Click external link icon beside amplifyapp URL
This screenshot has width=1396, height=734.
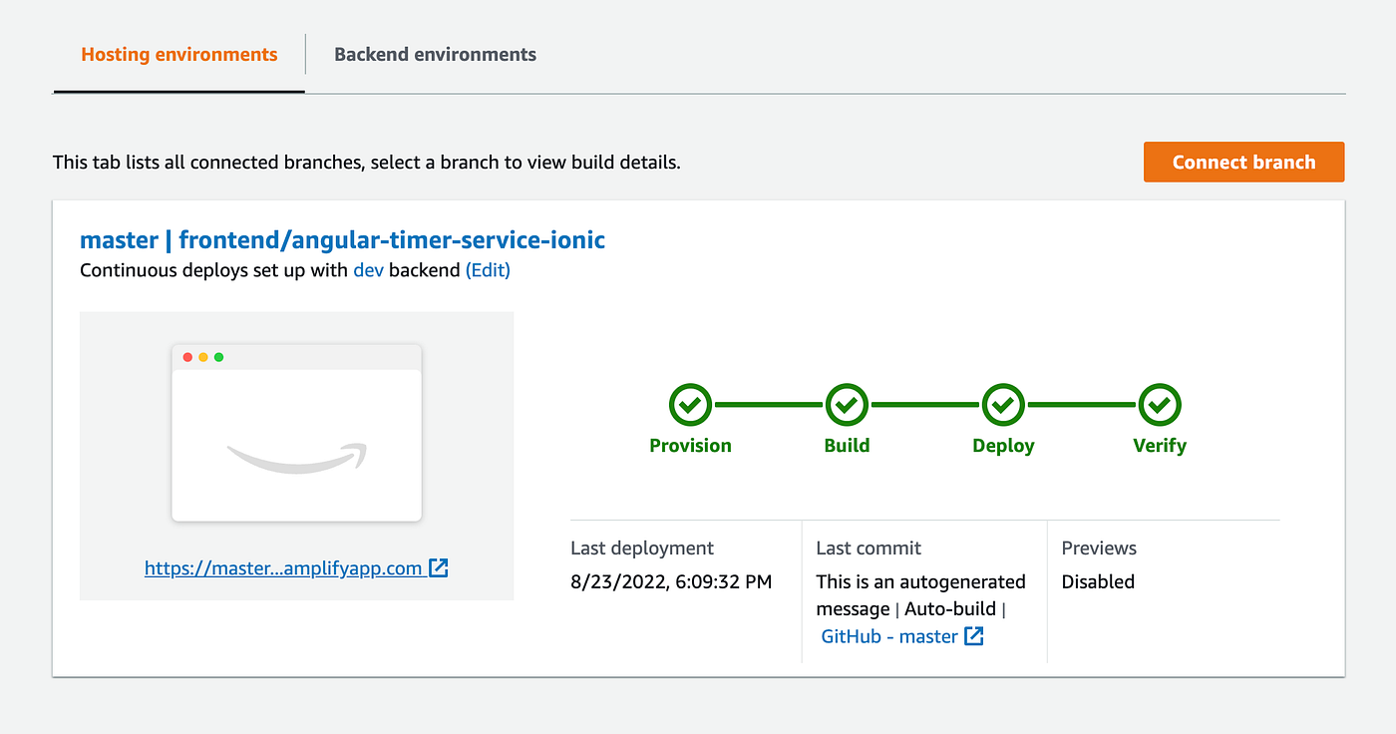pos(439,568)
